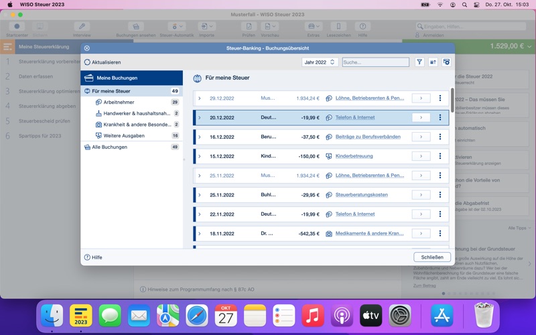Expand the 22.11.2022 booking row

[199, 214]
